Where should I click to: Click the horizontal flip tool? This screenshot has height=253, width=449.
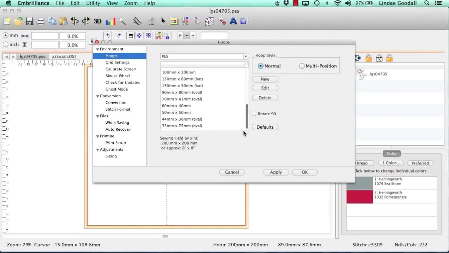(x=74, y=21)
